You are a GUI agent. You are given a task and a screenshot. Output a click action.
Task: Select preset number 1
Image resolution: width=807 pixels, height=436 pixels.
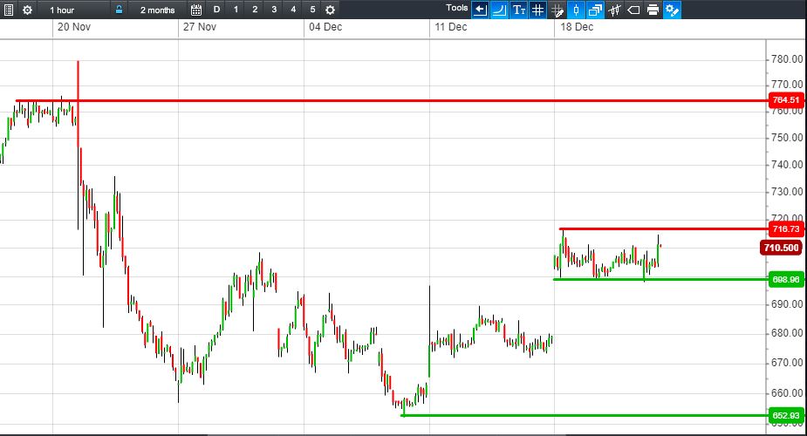tap(236, 10)
